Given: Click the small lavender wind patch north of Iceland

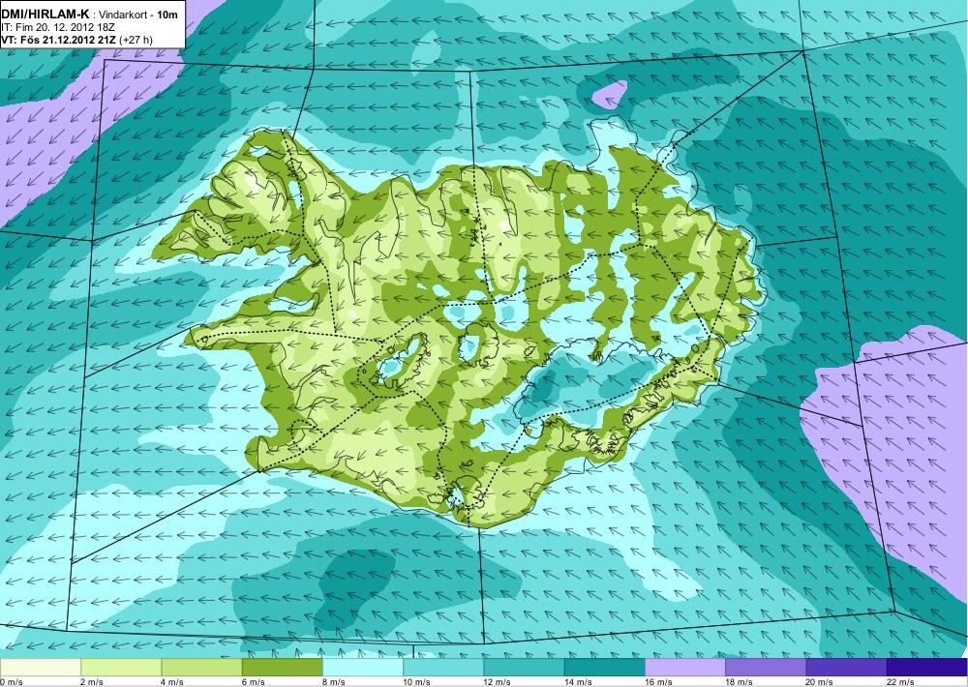Looking at the screenshot, I should [609, 95].
